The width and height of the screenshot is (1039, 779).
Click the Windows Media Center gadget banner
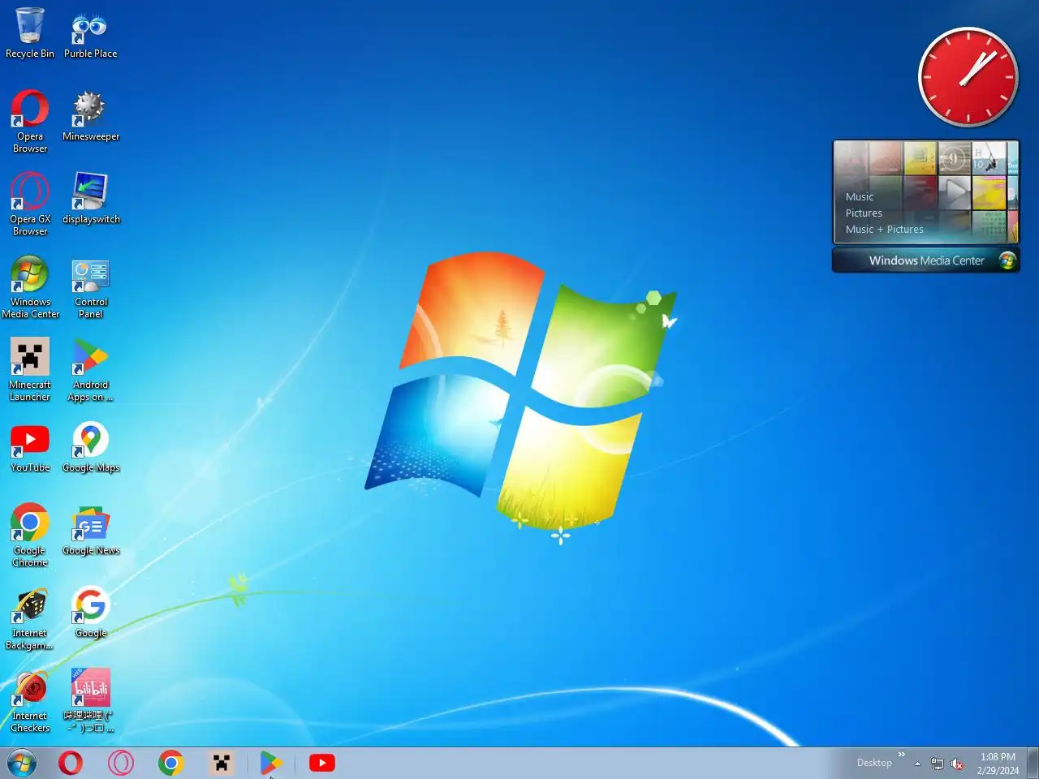926,260
